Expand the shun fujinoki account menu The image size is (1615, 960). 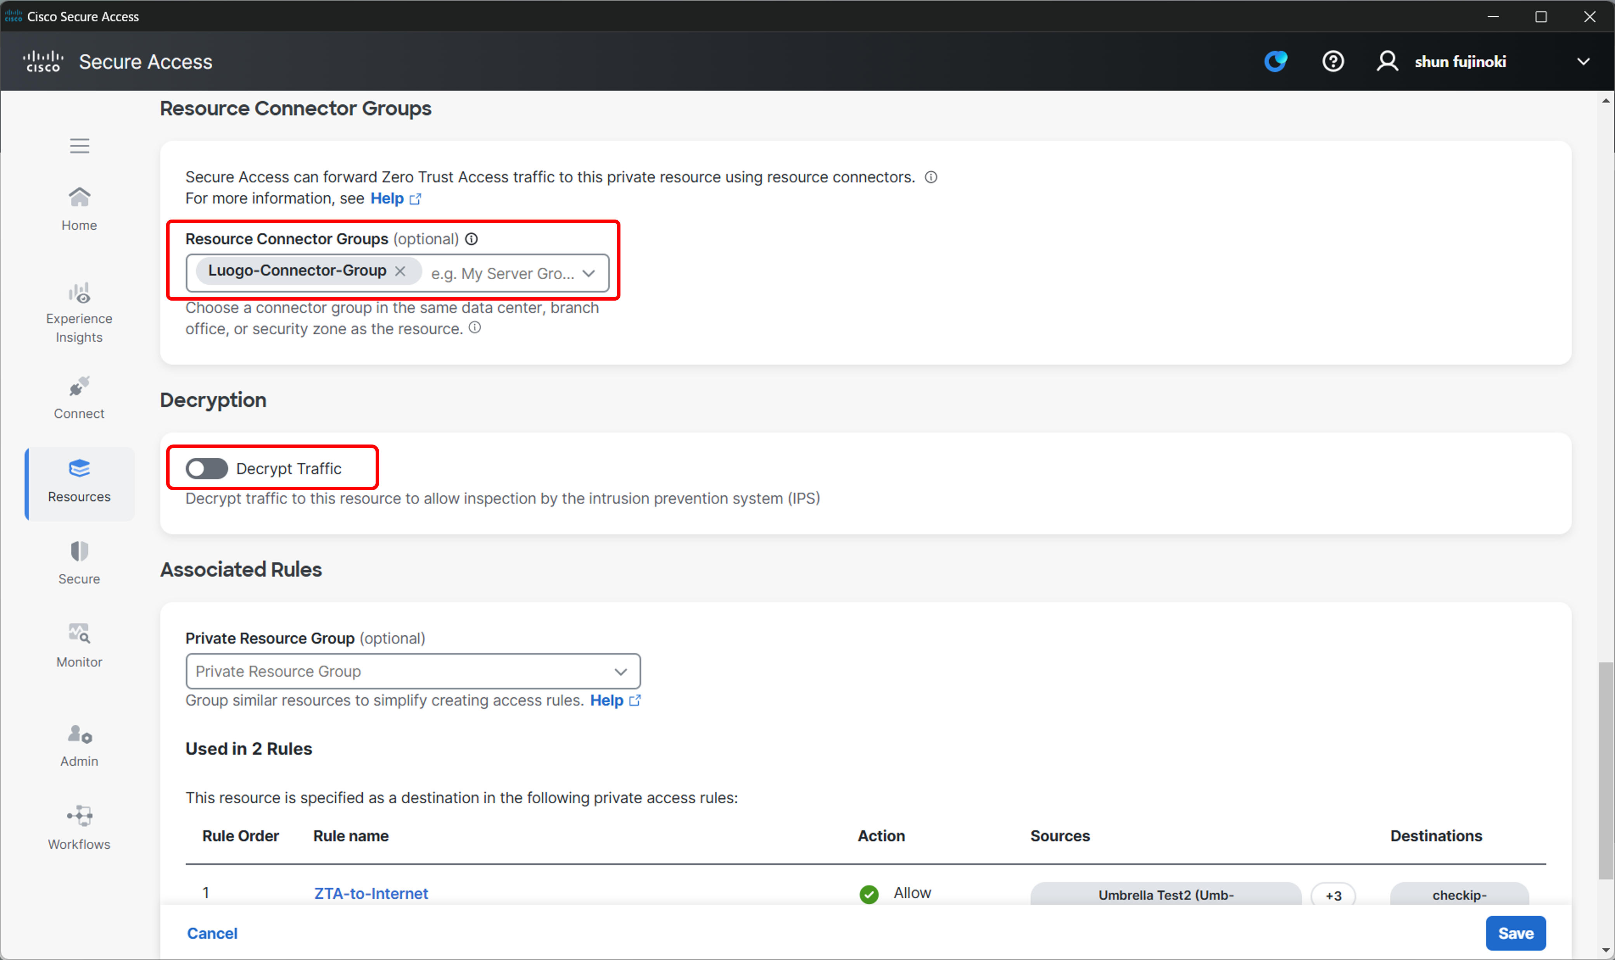1583,61
